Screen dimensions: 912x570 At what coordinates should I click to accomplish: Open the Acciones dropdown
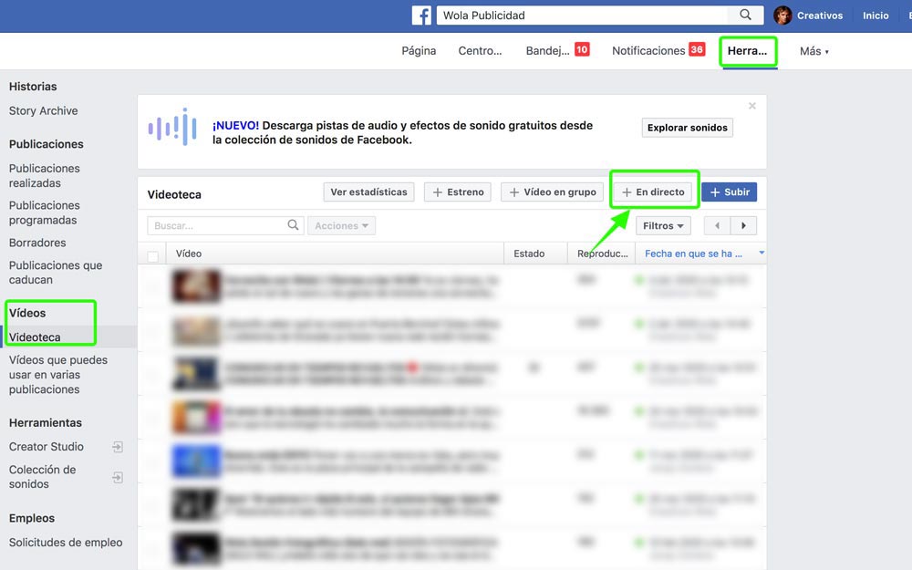[x=341, y=226]
